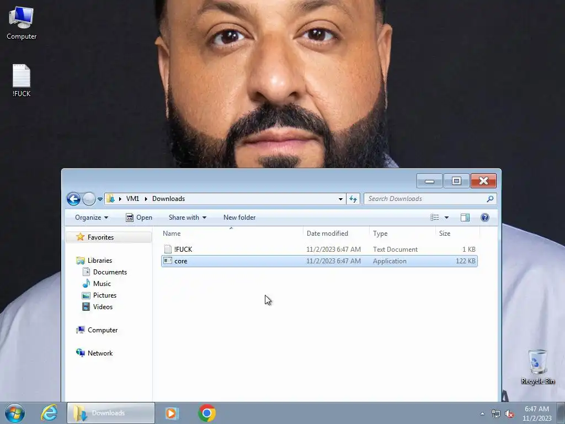
Task: Click the !FUCK text document icon in list
Action: [168, 249]
